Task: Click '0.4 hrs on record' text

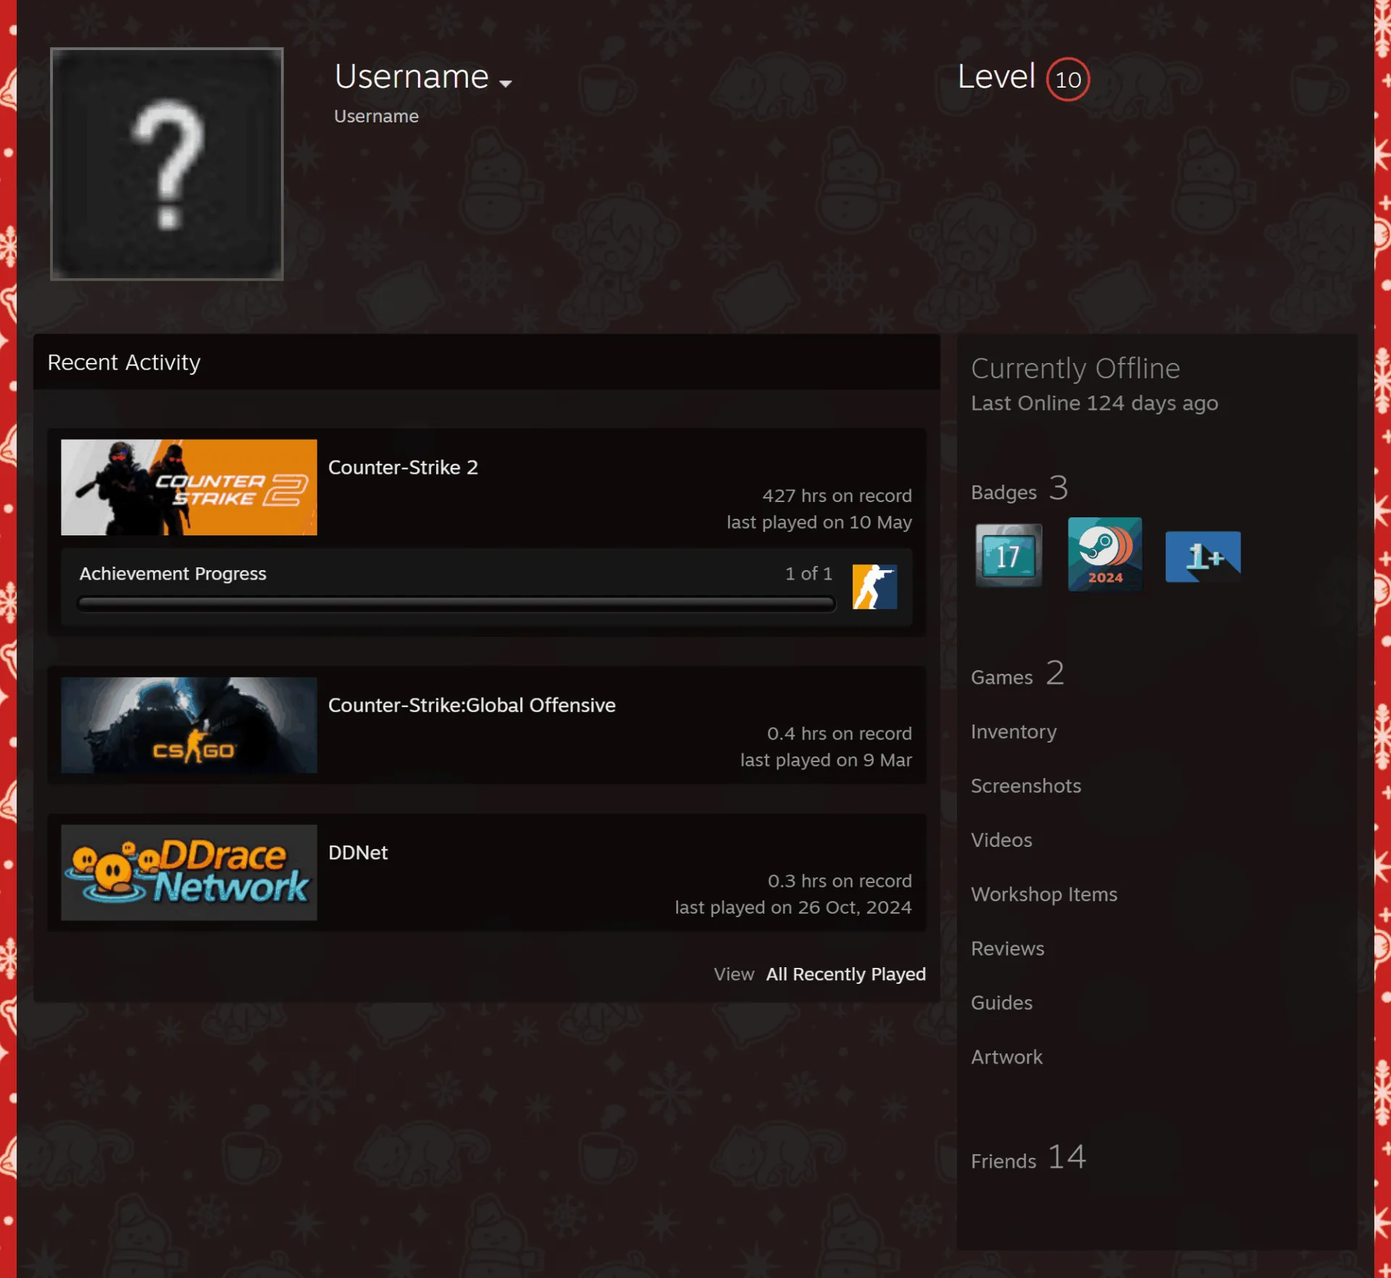Action: pyautogui.click(x=839, y=734)
